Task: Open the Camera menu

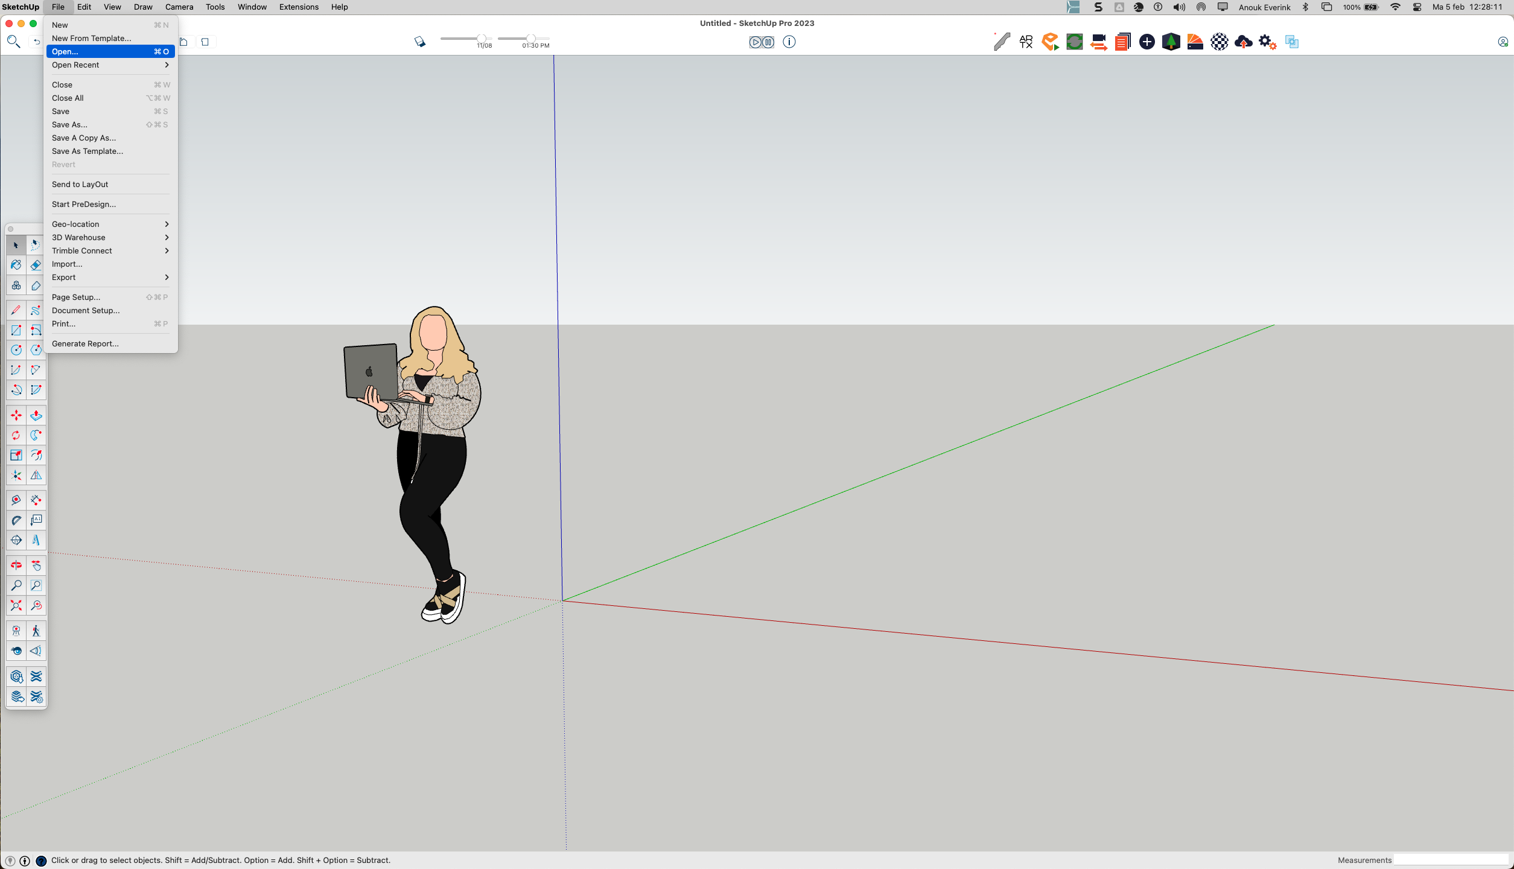Action: click(x=179, y=7)
